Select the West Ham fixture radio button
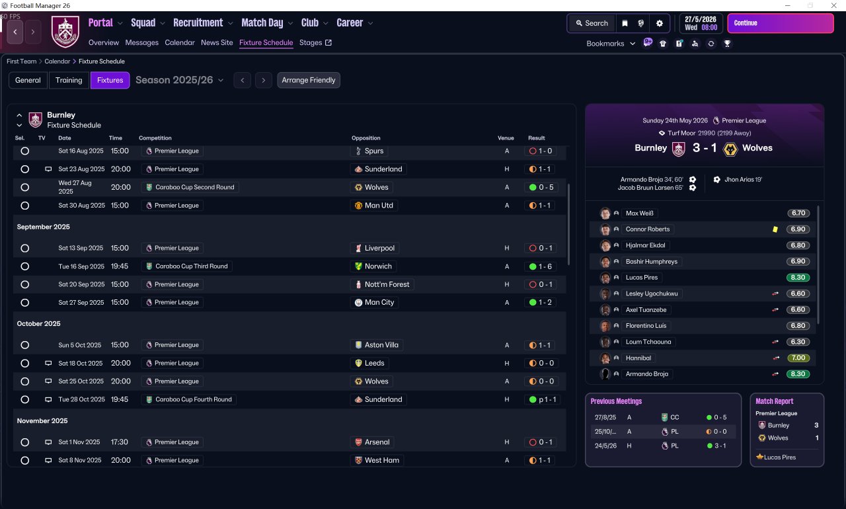This screenshot has height=509, width=846. pos(25,461)
